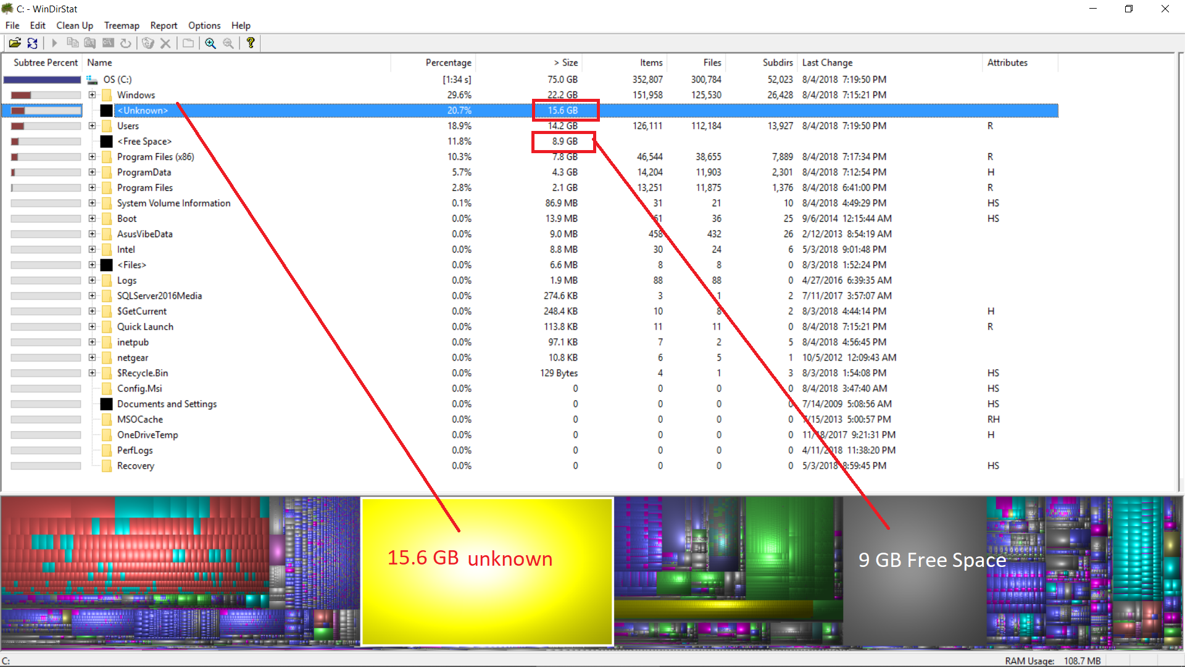The width and height of the screenshot is (1185, 667).
Task: Sort by the Last Change column header
Action: (x=890, y=62)
